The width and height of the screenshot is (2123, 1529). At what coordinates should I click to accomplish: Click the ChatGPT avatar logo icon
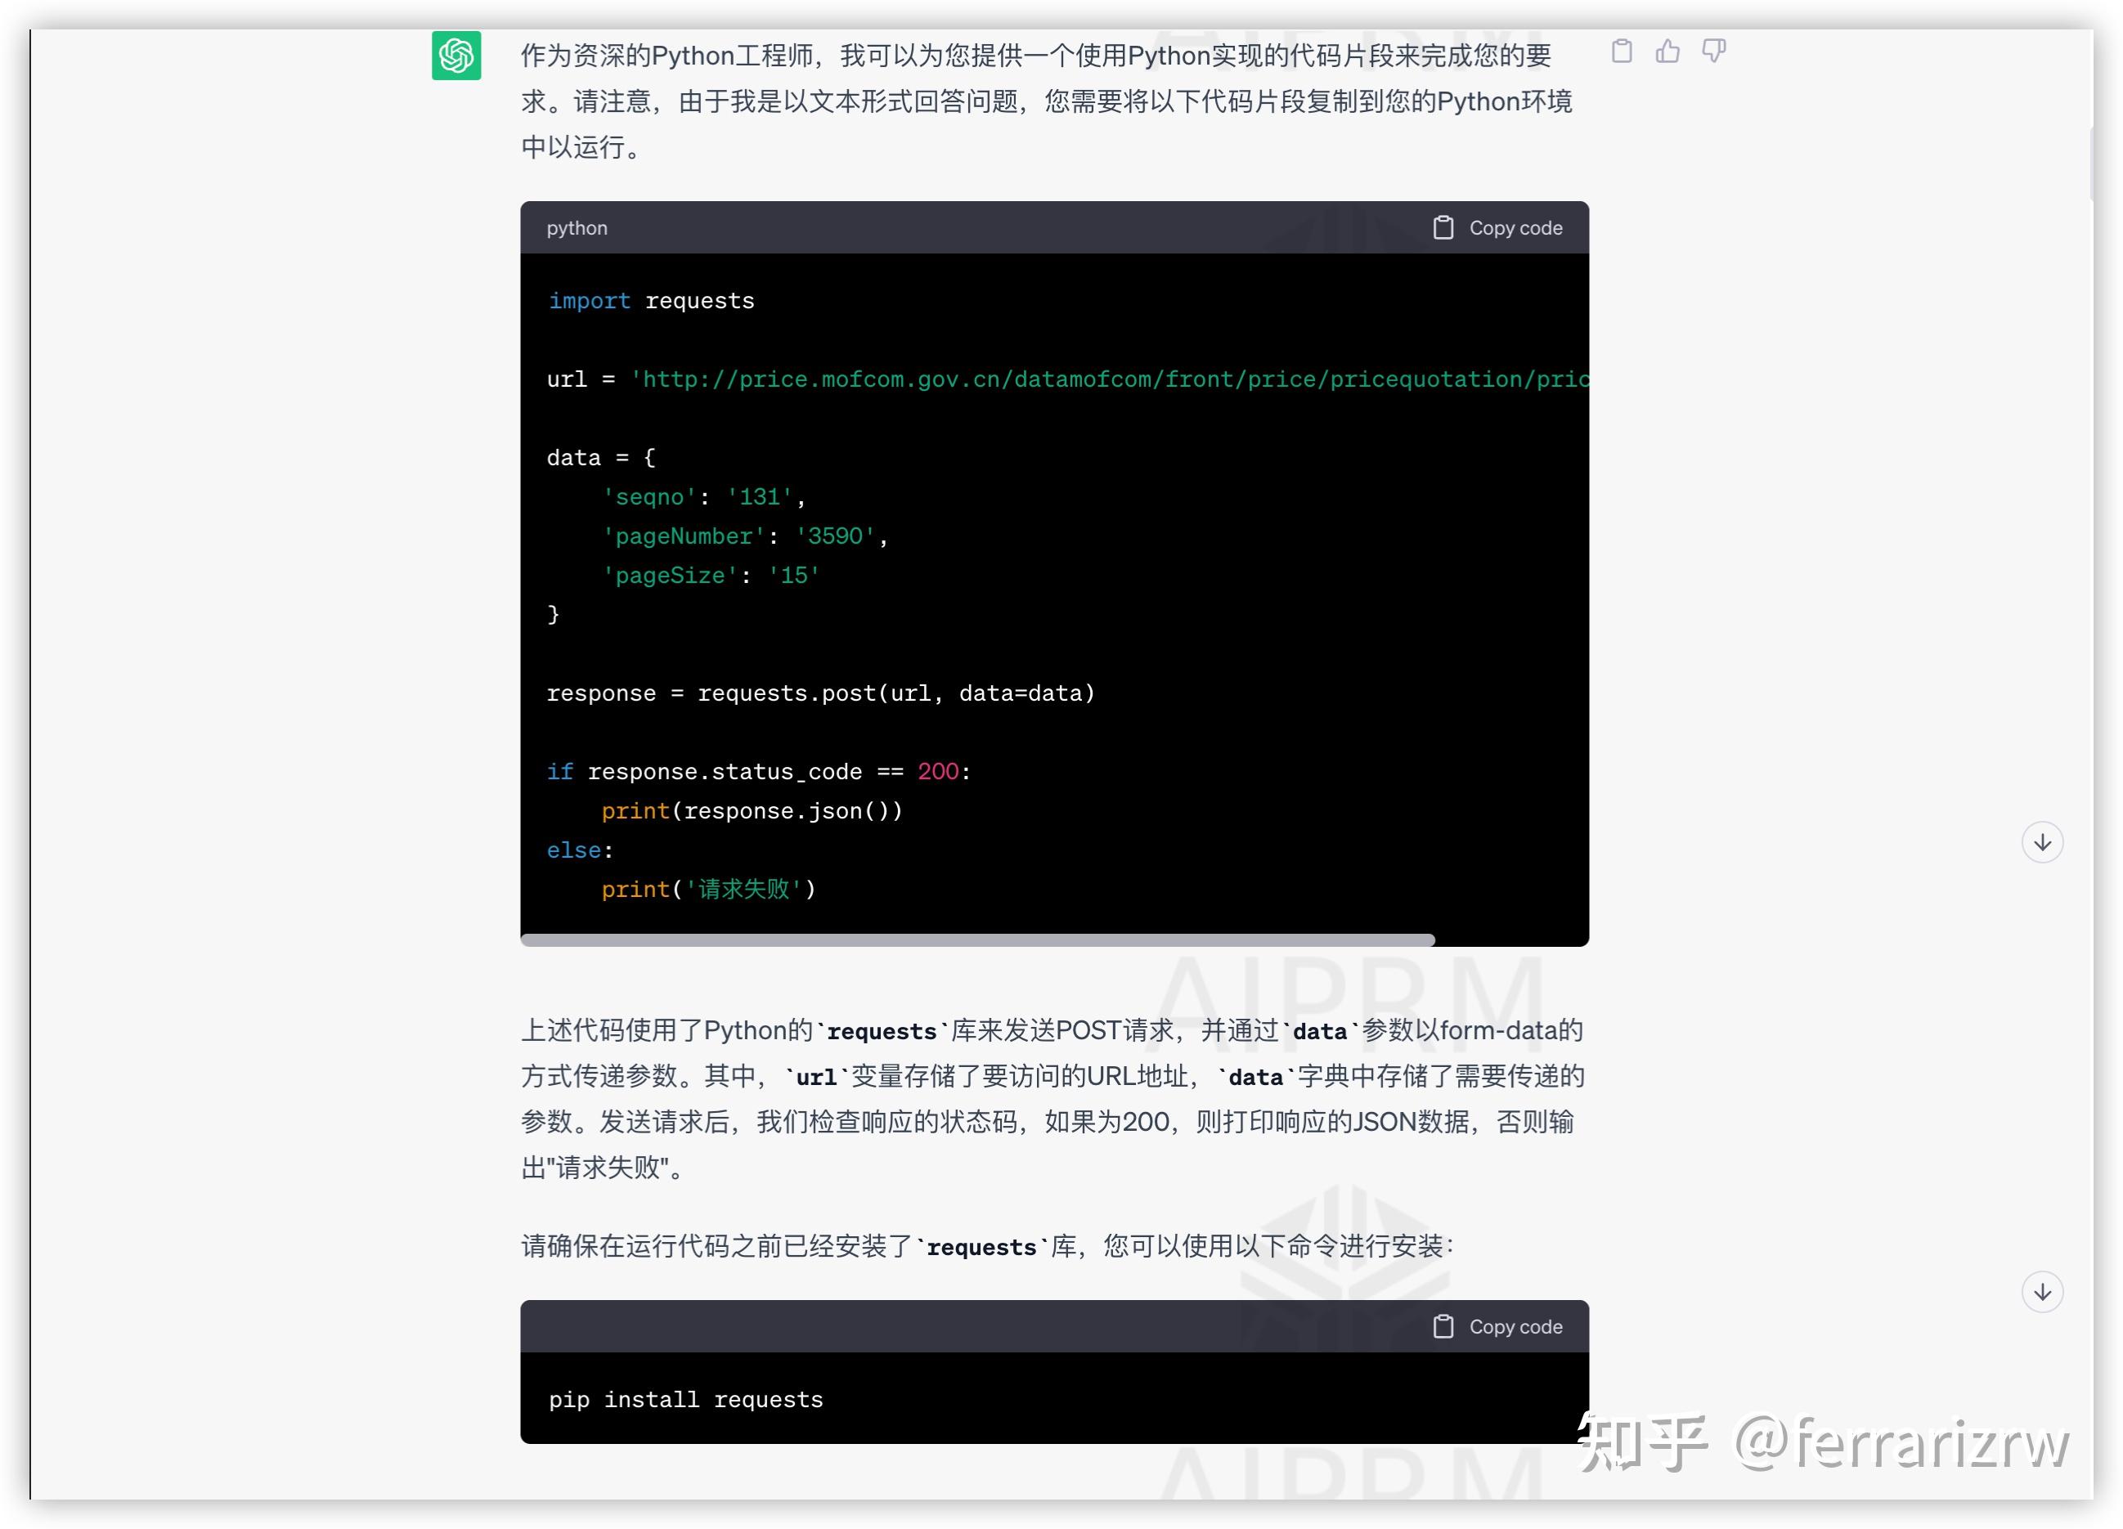(x=456, y=56)
